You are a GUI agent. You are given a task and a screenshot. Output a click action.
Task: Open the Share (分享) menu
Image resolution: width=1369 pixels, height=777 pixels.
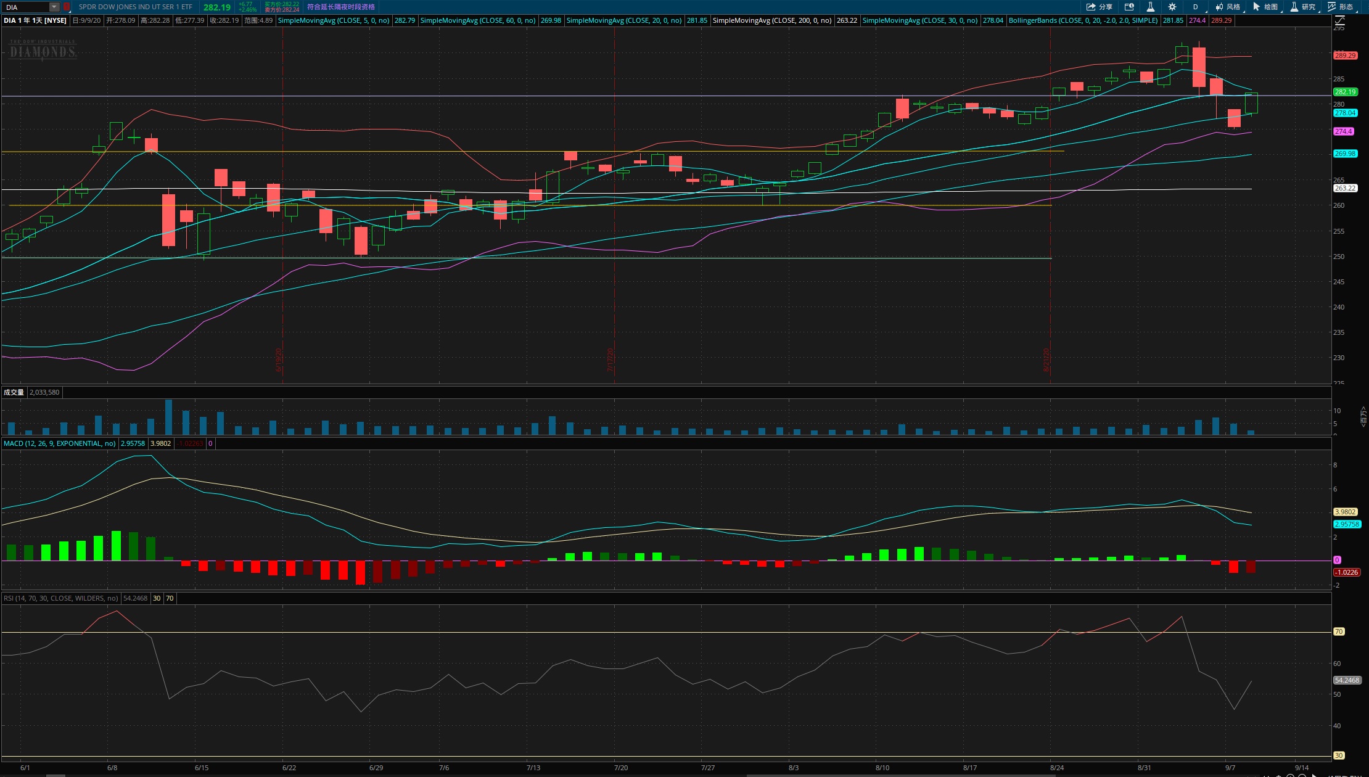(1100, 7)
